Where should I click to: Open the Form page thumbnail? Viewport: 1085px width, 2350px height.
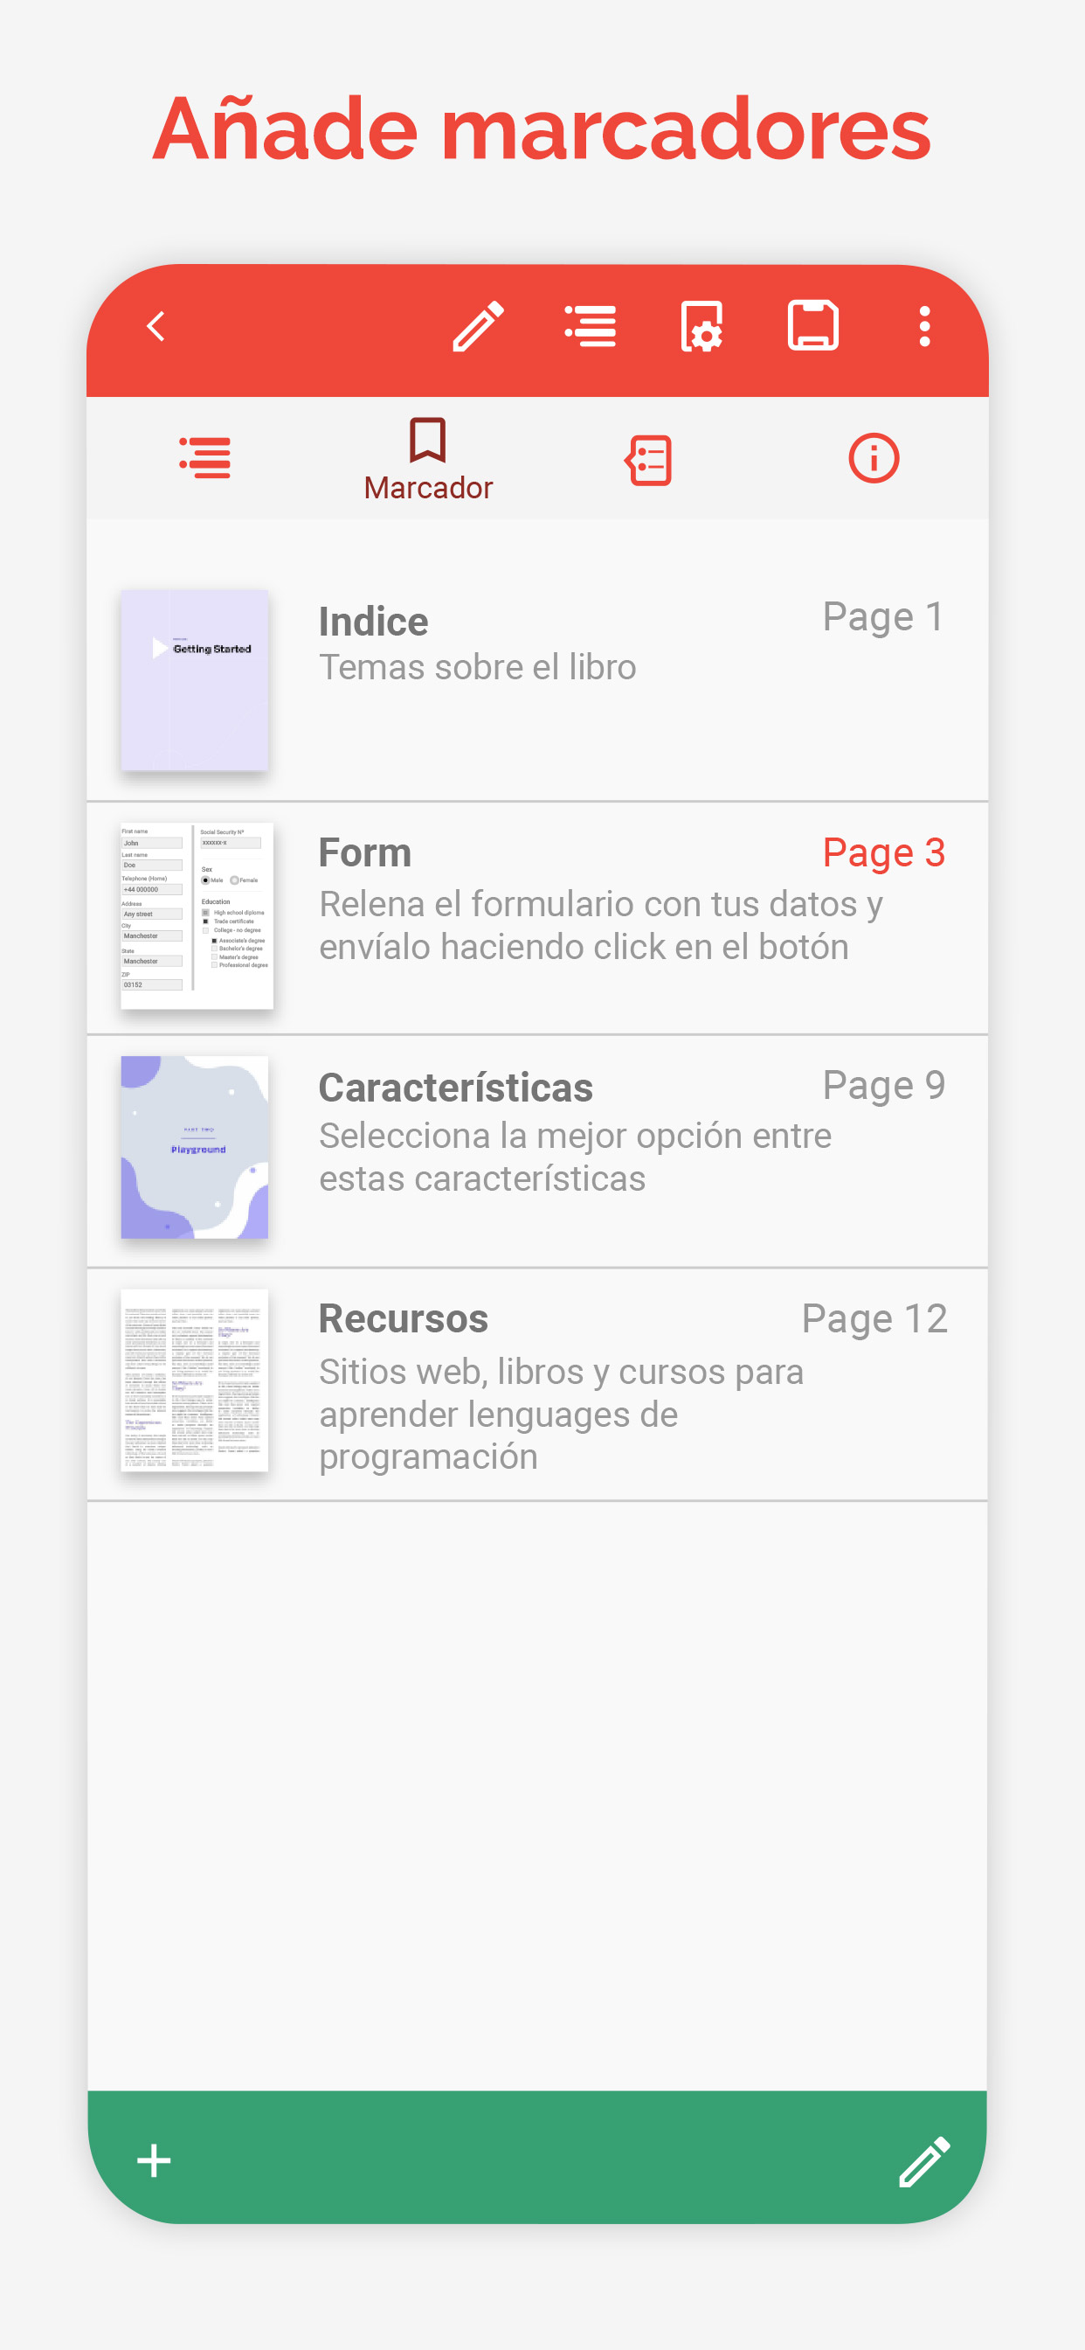click(x=197, y=916)
